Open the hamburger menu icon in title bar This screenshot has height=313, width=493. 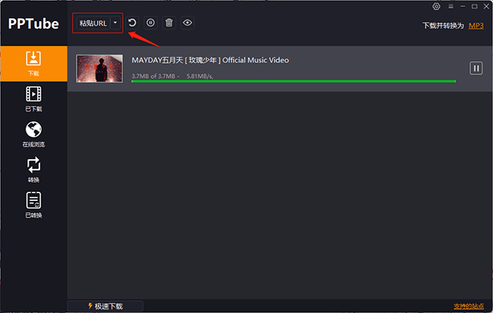coord(451,6)
